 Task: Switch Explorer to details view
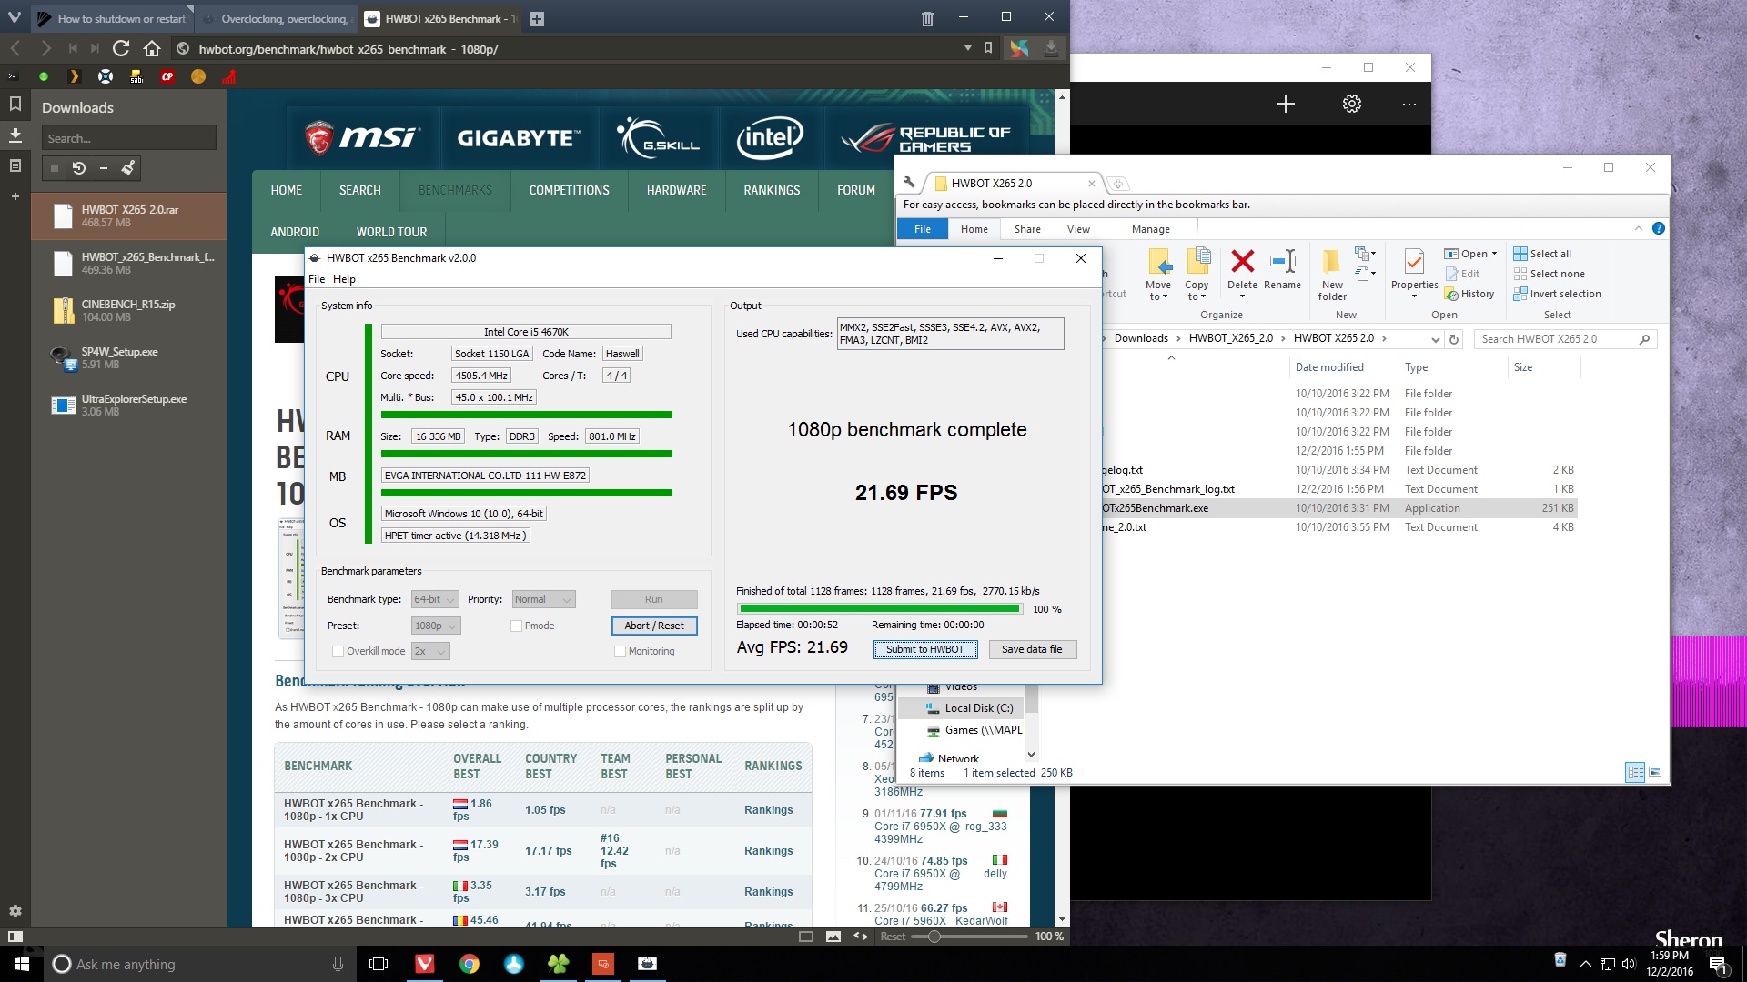pyautogui.click(x=1635, y=772)
